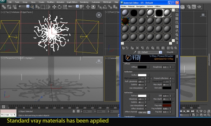Click the Refraction Max depth input field

click(166, 99)
